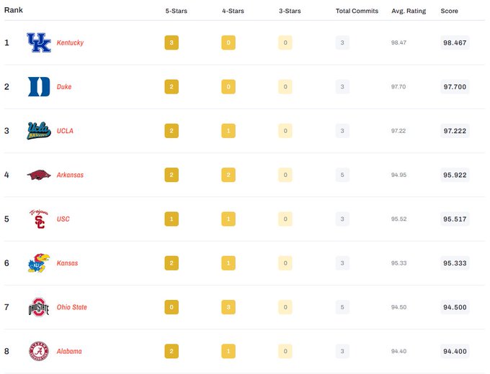
Task: Open the Ohio State team link
Action: pos(72,307)
